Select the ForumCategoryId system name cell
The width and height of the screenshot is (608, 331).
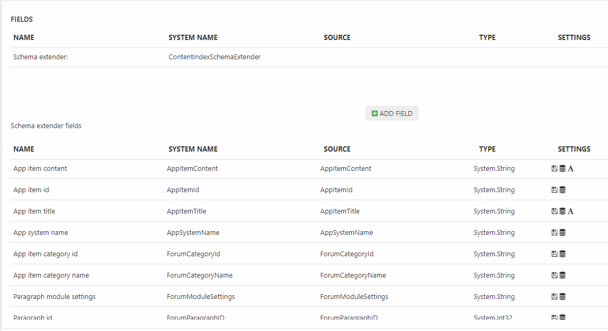(193, 254)
